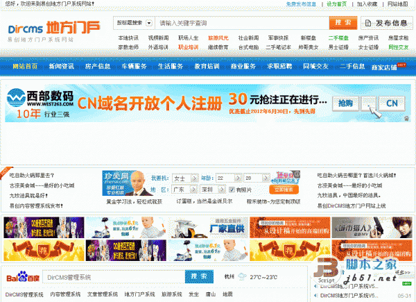Open the 易创内容管理系统发布 headline
This screenshot has height=302, width=416.
36,205
